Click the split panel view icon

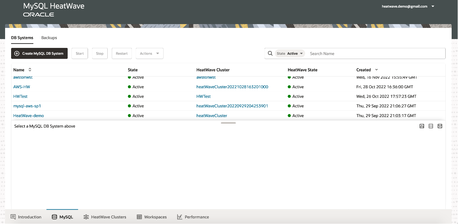(x=431, y=126)
